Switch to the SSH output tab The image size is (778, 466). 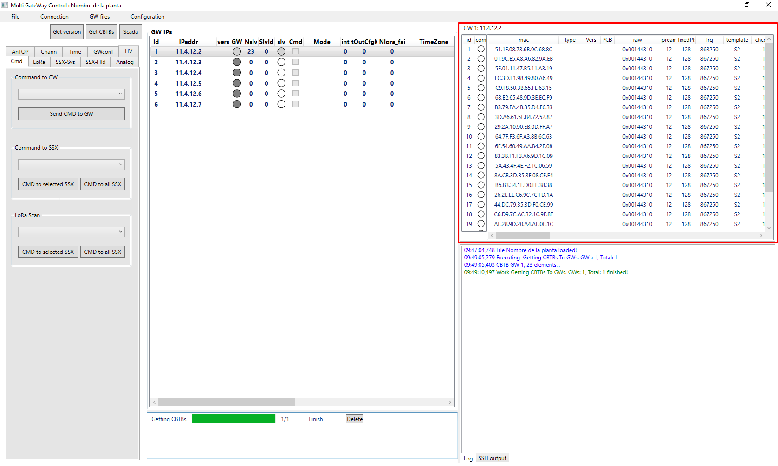click(492, 458)
